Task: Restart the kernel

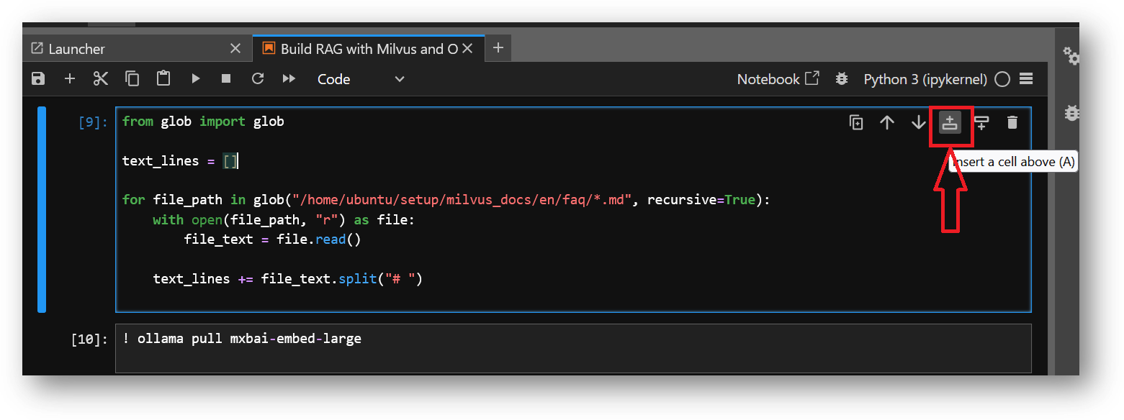Action: (258, 79)
